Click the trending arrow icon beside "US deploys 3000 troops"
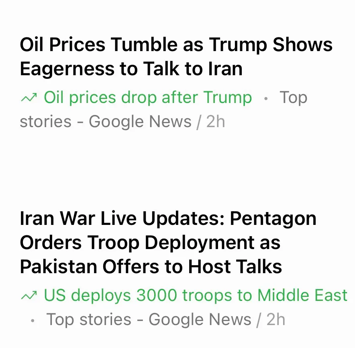This screenshot has height=348, width=355. (x=29, y=296)
